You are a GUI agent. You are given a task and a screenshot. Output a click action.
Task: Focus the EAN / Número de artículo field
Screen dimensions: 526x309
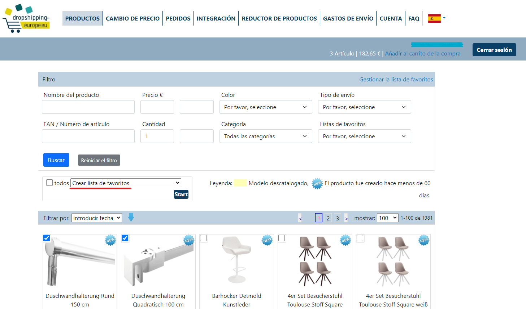[88, 136]
